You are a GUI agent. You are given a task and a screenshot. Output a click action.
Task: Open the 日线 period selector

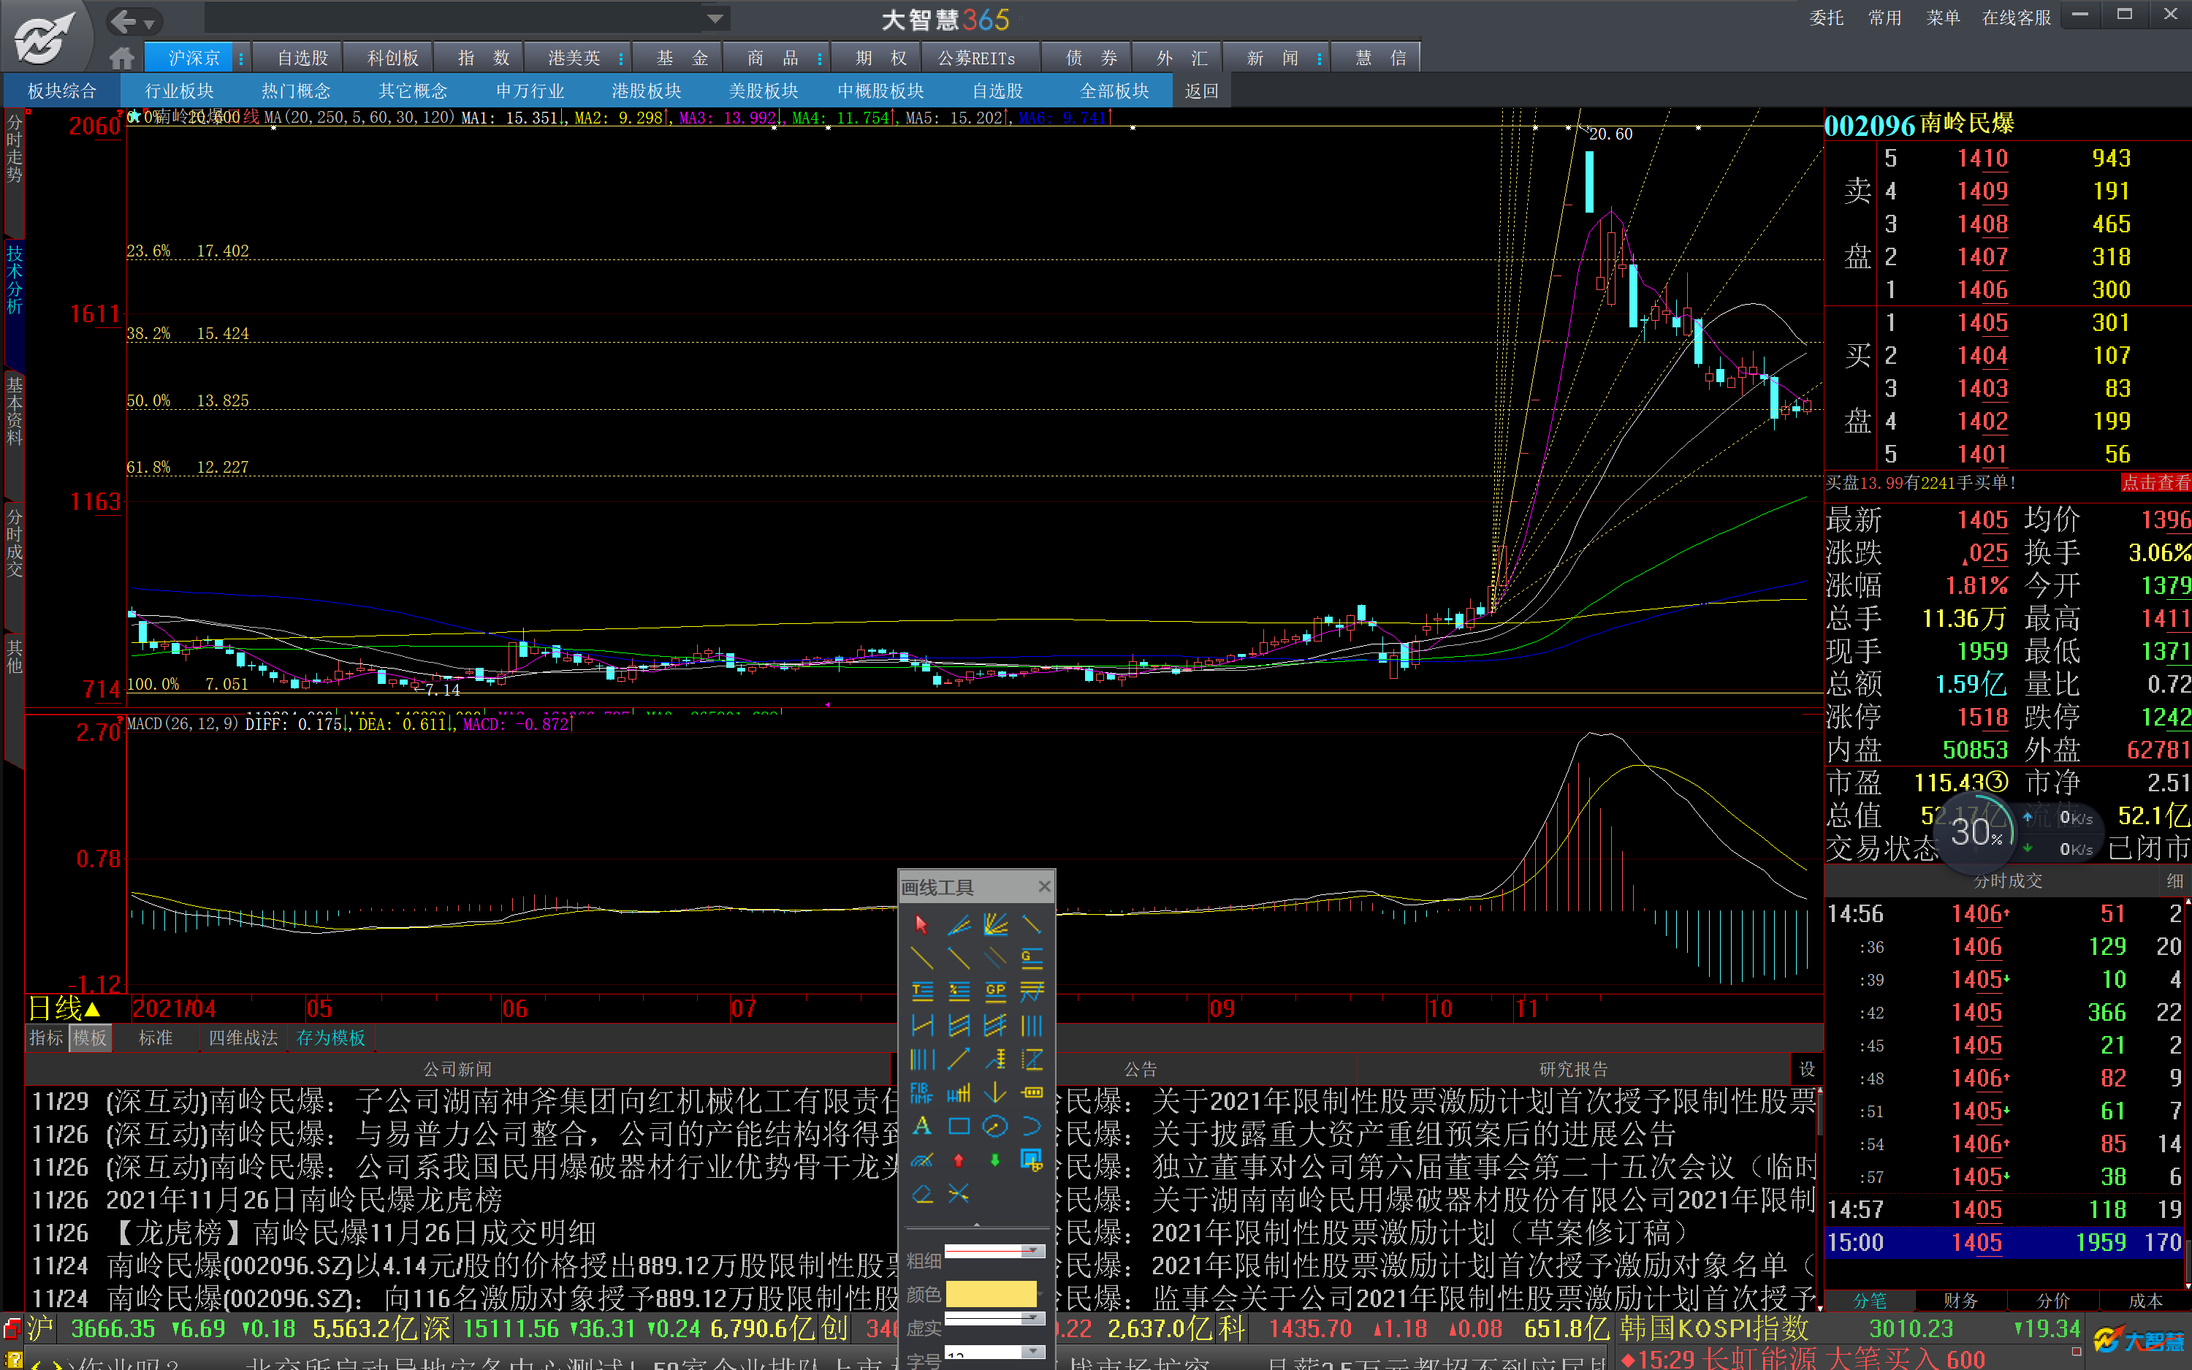[64, 1008]
